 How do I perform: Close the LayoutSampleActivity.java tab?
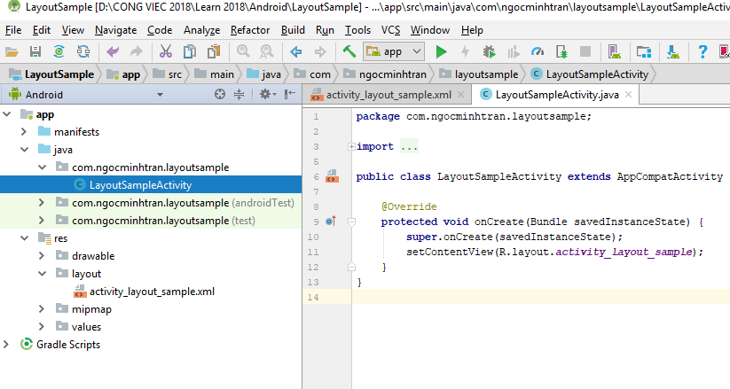click(628, 94)
